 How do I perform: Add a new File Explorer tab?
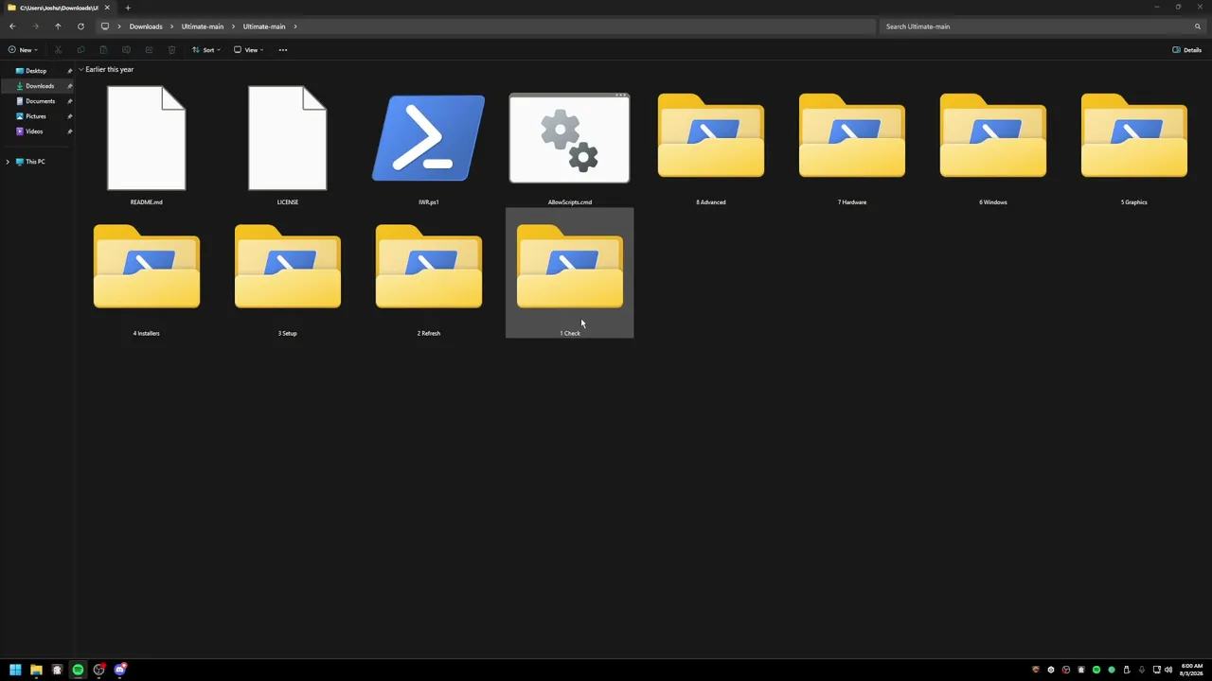[x=128, y=8]
